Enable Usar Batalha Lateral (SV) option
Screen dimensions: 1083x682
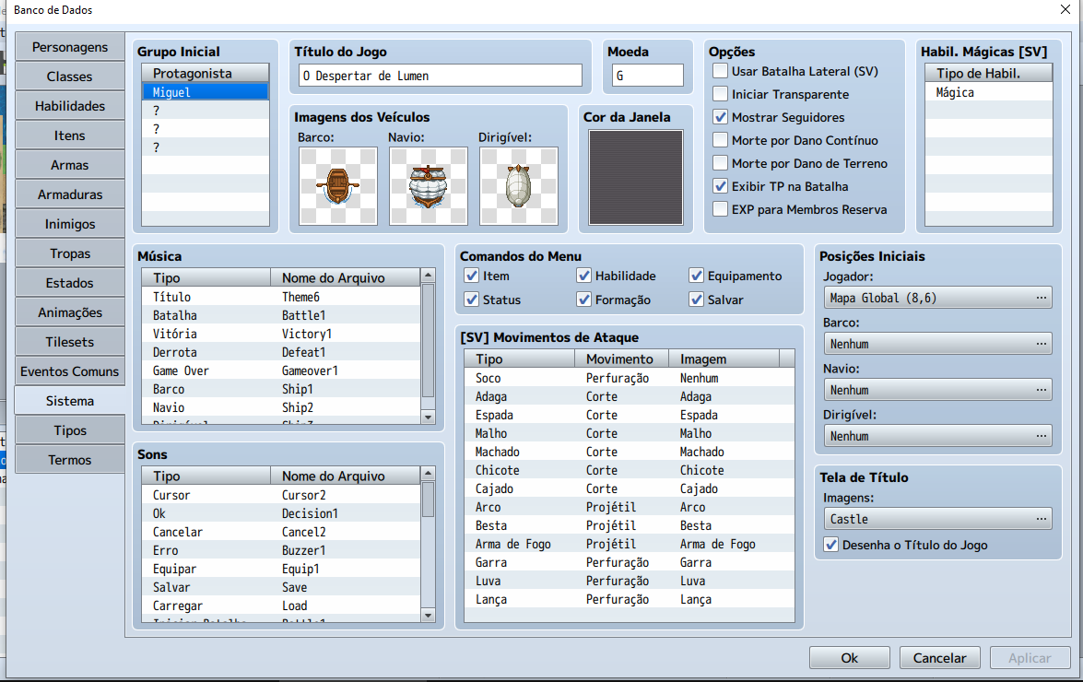tap(721, 71)
